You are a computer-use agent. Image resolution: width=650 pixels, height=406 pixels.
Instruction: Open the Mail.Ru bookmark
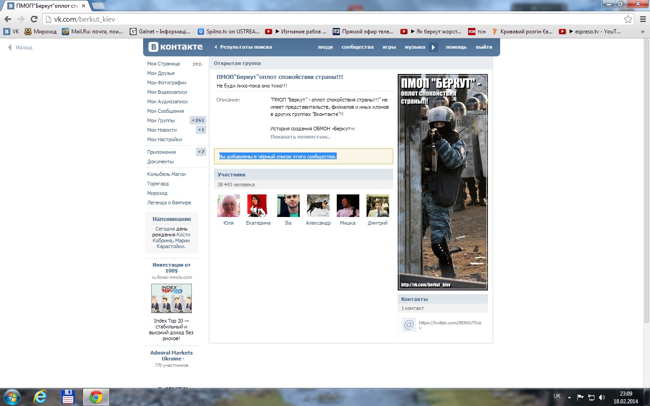coord(93,32)
